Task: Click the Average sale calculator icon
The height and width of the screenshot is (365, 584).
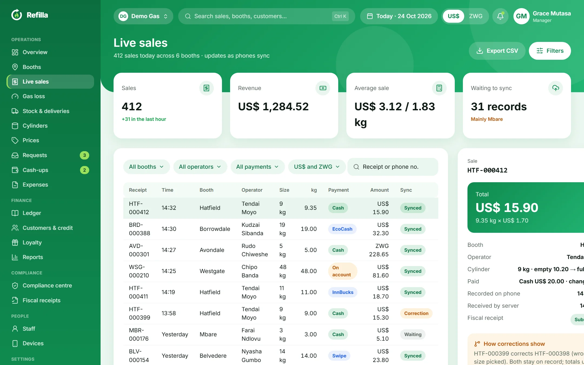Action: click(439, 88)
